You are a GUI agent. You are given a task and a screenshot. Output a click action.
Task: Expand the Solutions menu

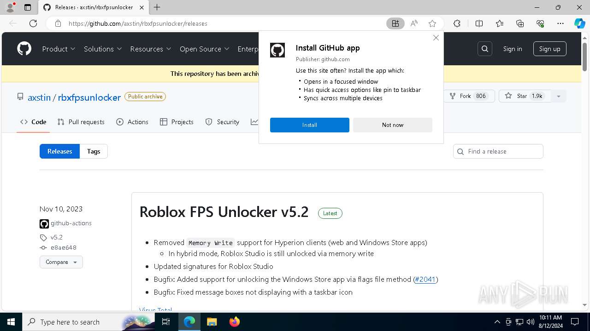(x=103, y=49)
